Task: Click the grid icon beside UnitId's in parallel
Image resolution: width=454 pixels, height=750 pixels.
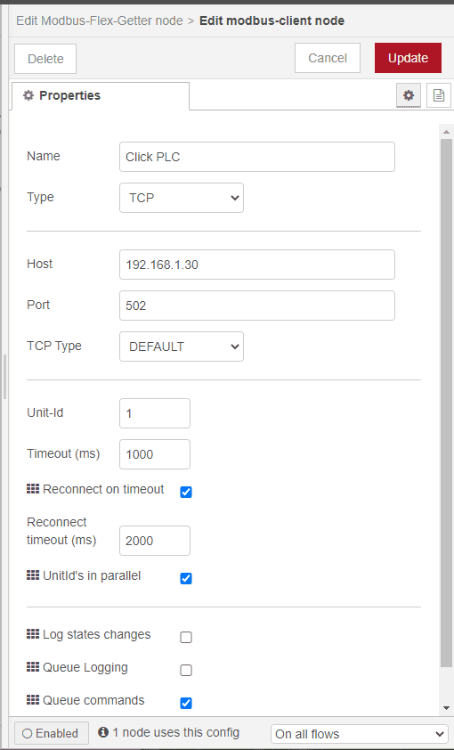Action: 33,575
